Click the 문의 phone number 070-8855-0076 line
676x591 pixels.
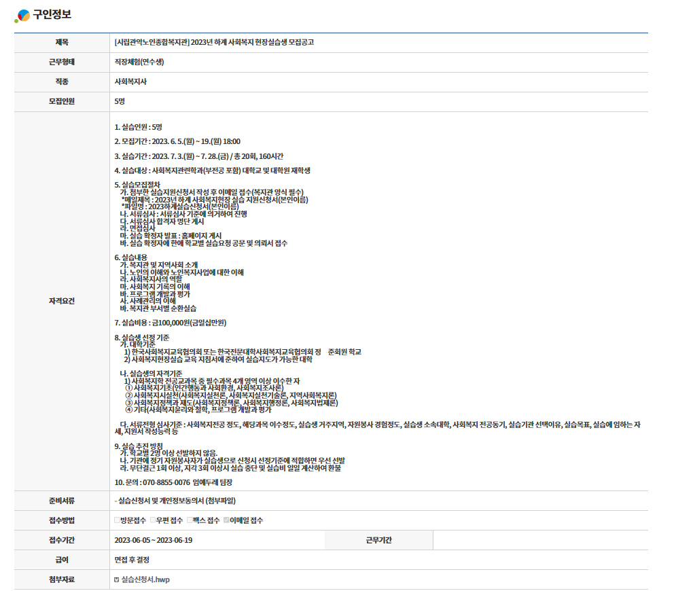(x=173, y=482)
